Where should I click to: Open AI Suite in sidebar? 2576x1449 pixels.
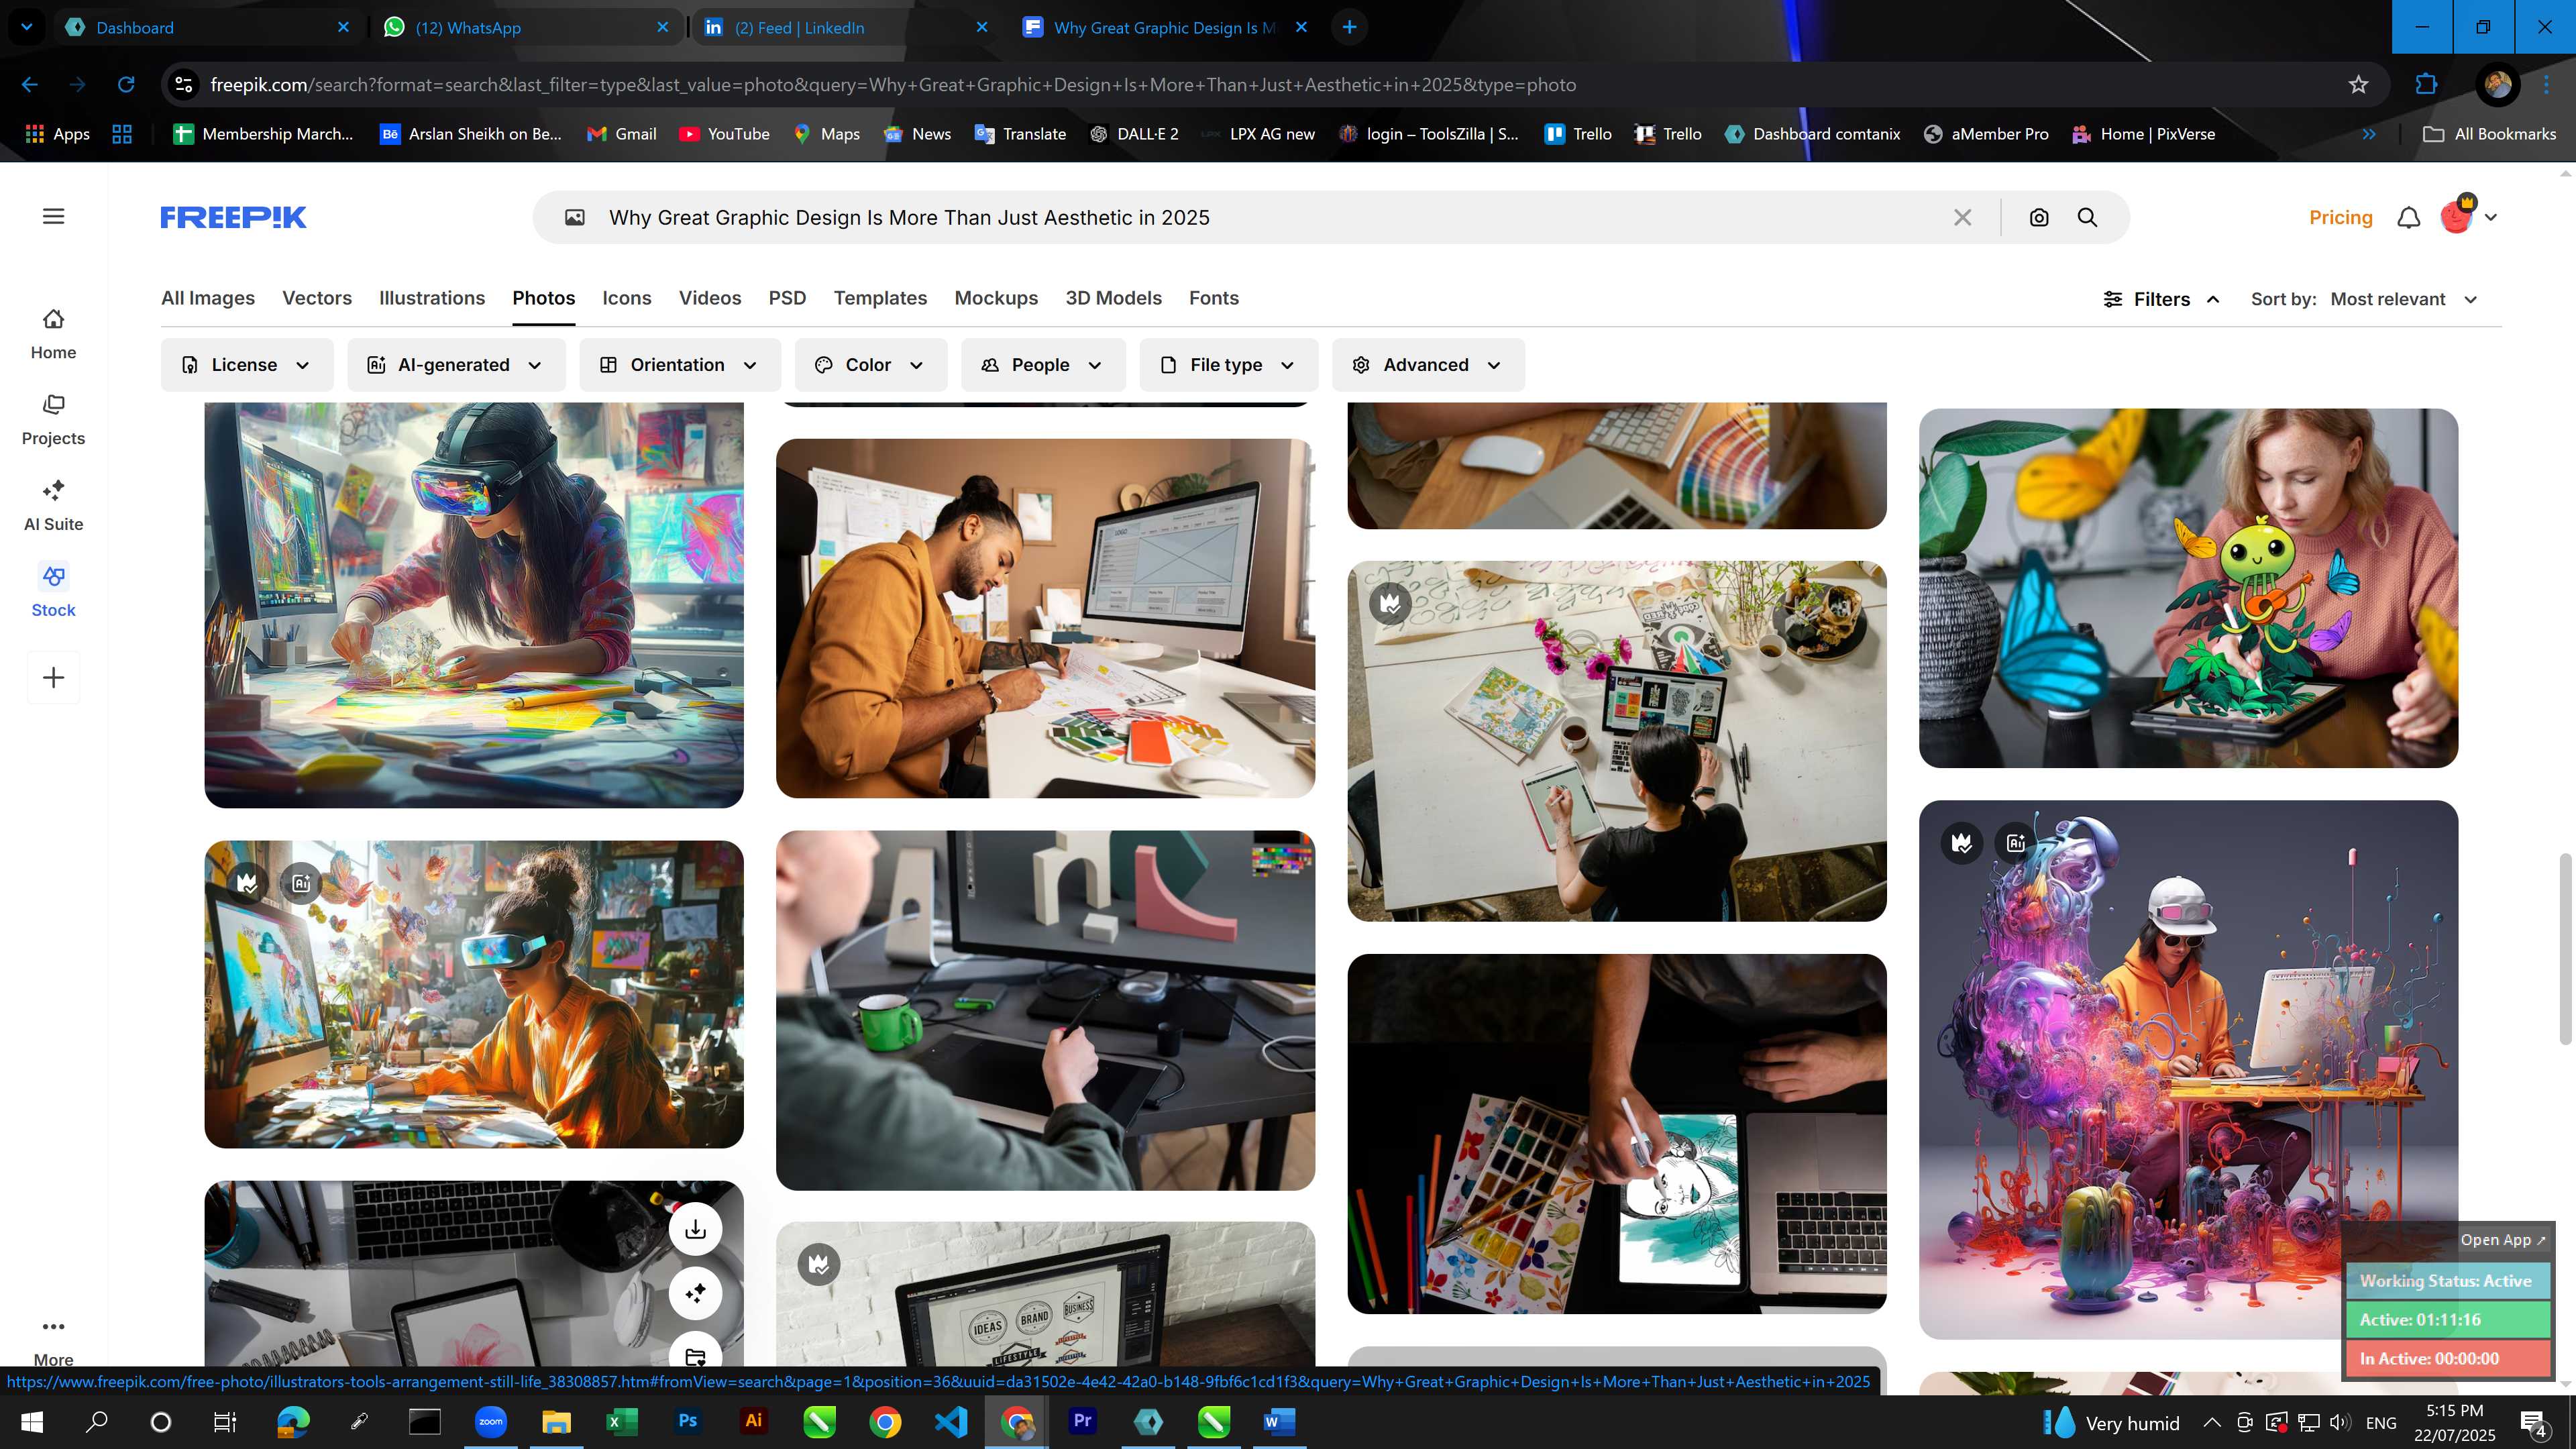(x=53, y=506)
